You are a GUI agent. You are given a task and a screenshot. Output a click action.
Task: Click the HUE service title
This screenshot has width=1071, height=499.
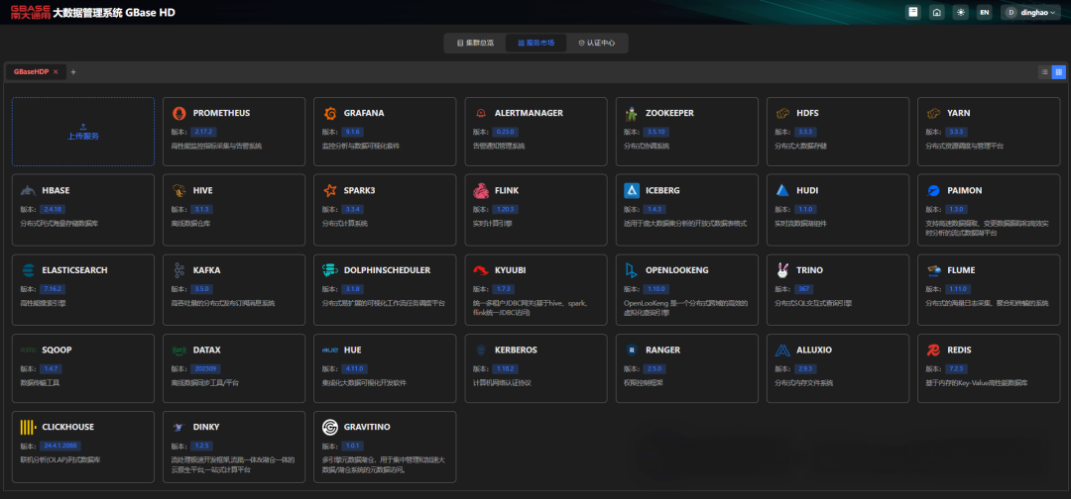coord(352,349)
